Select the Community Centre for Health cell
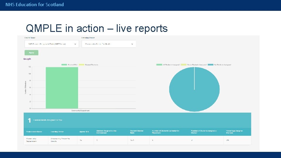Screen dimensions: 281x158 pyautogui.click(x=63, y=140)
